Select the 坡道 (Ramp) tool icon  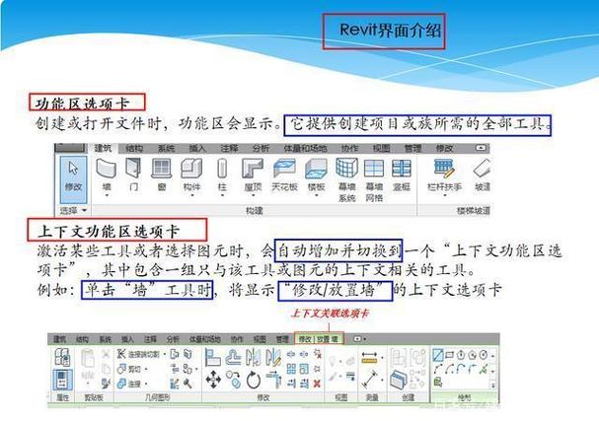pos(482,169)
